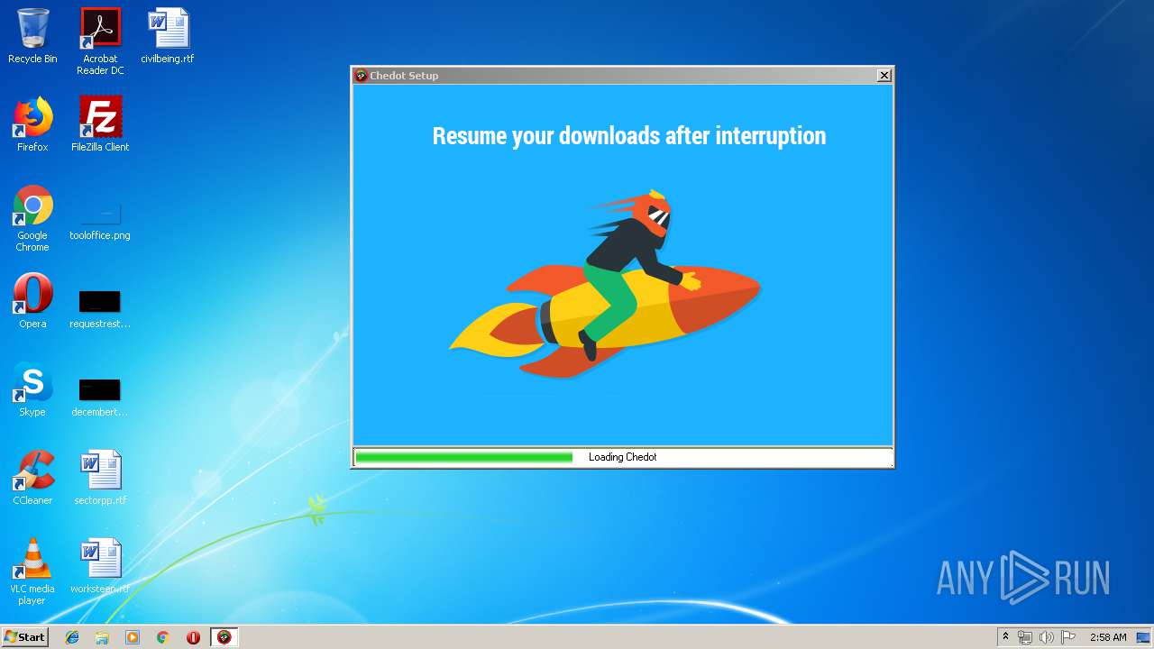
Task: Select sectorpp.rtf document on desktop
Action: [x=100, y=478]
